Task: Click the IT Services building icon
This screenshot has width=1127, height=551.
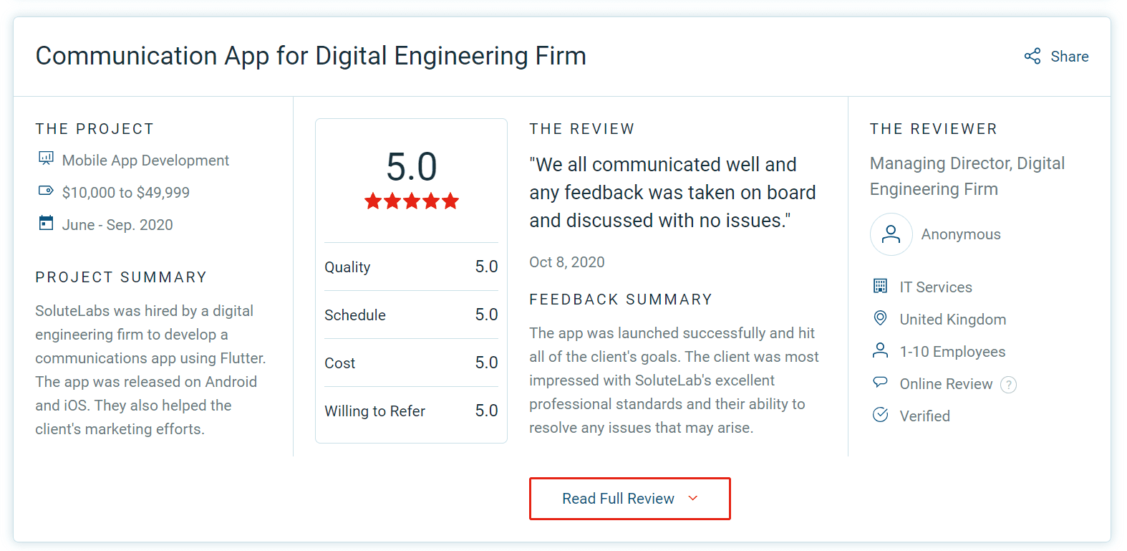Action: (880, 286)
